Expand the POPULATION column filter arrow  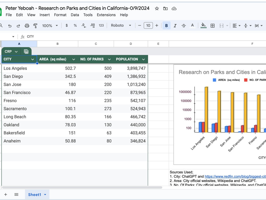point(144,59)
